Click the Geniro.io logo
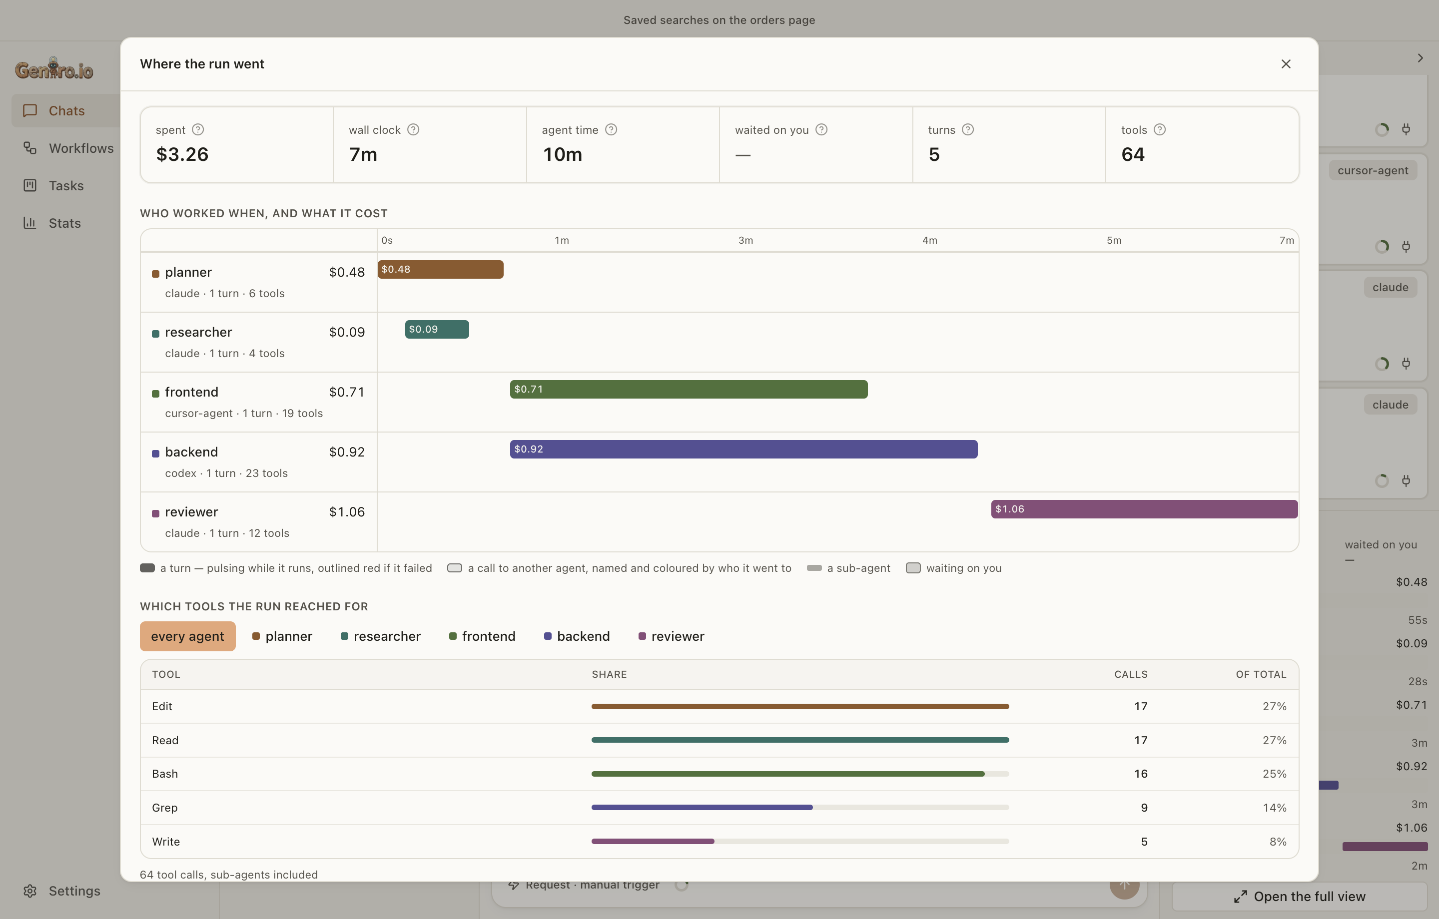This screenshot has height=919, width=1439. (54, 69)
